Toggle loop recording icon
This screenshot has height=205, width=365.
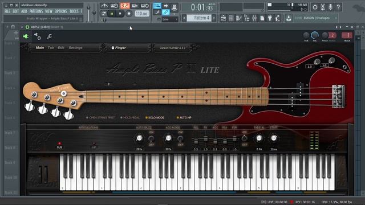(145, 6)
